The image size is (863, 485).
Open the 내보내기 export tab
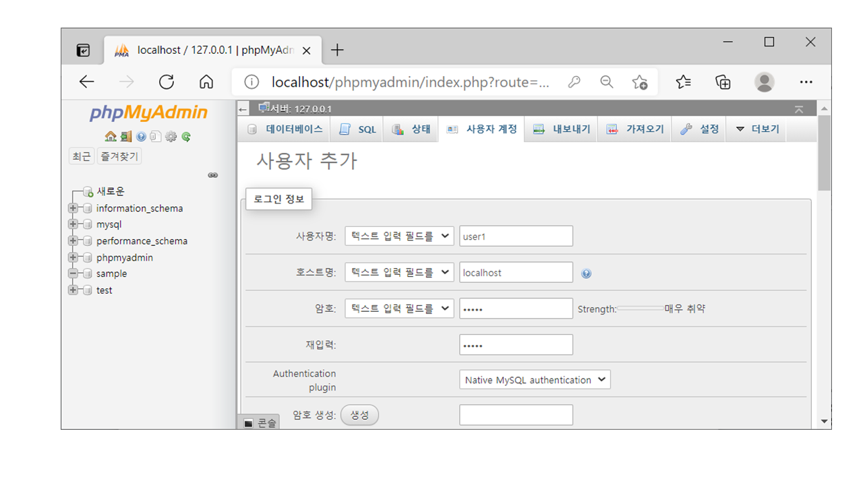(562, 129)
